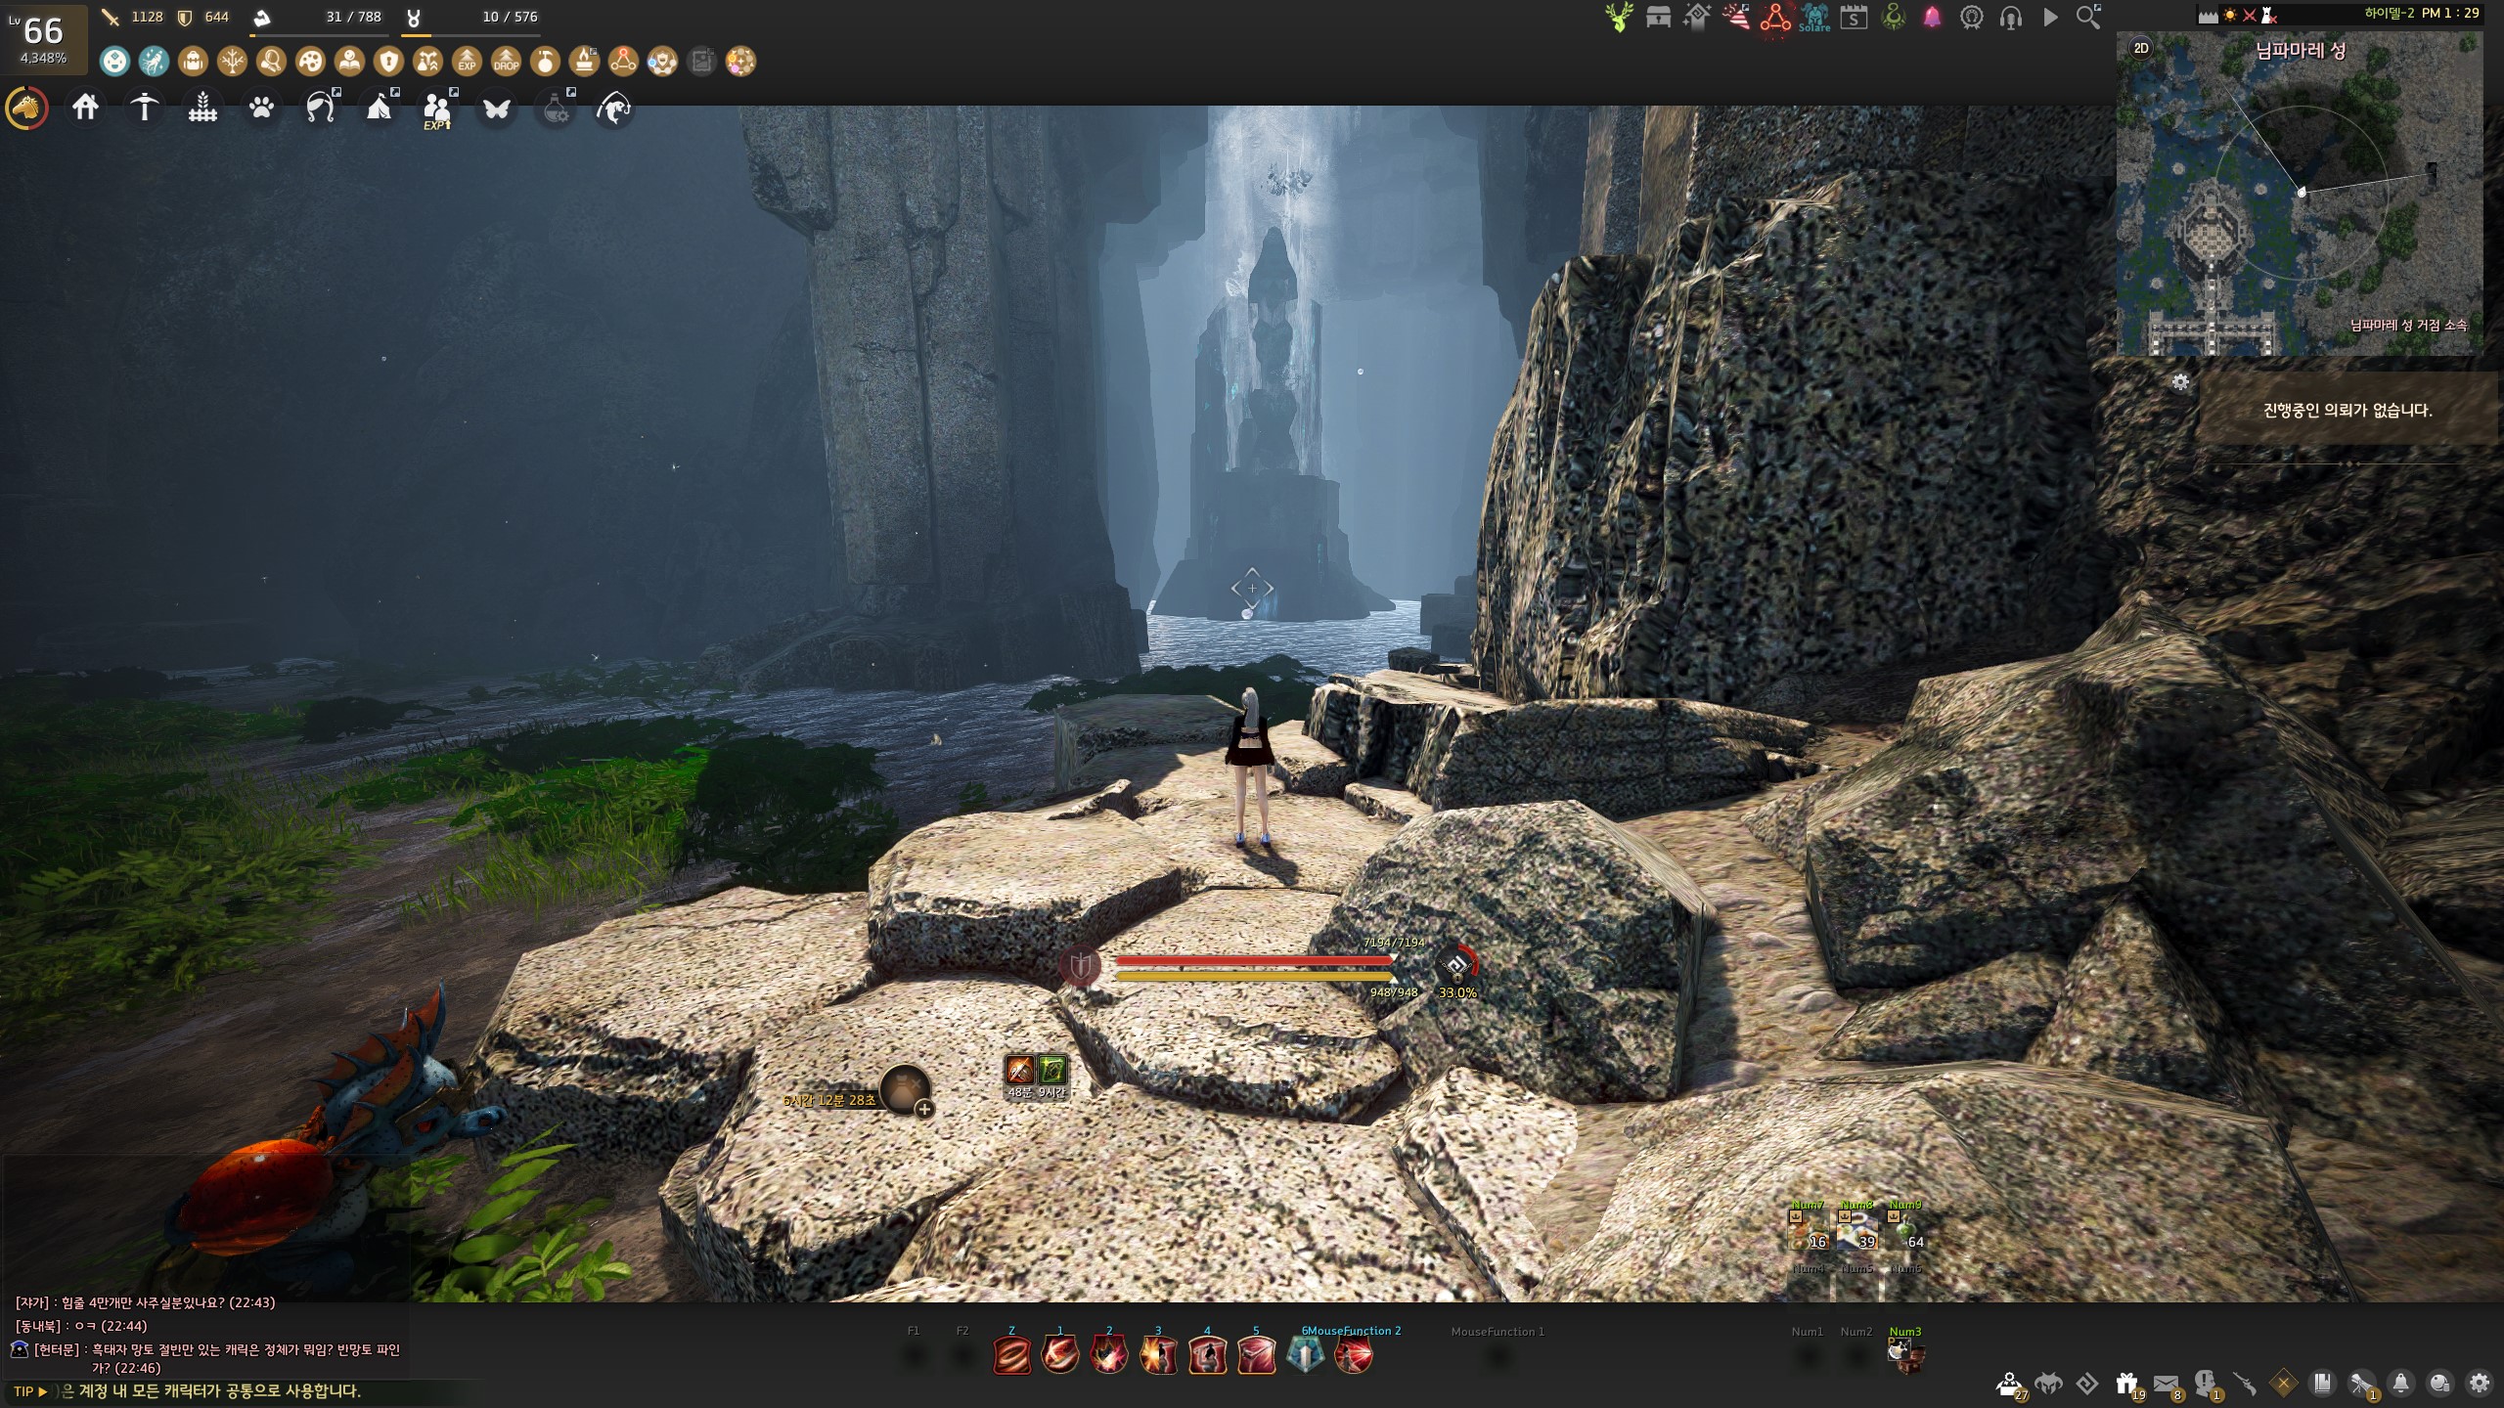The width and height of the screenshot is (2504, 1408).
Task: Click the play arrow button top bar
Action: pyautogui.click(x=2050, y=18)
